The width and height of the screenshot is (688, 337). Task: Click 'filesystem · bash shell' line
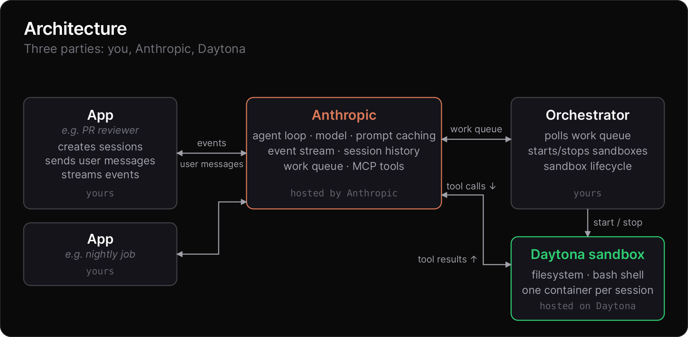(588, 275)
